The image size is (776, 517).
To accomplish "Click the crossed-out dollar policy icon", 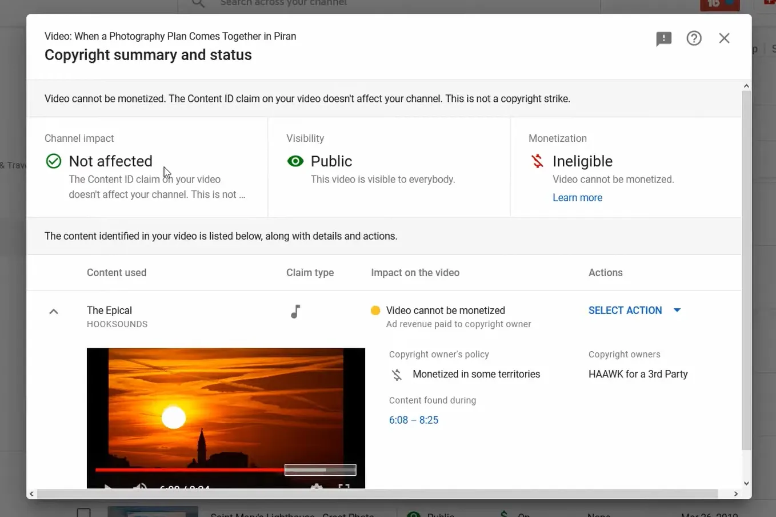I will (397, 375).
